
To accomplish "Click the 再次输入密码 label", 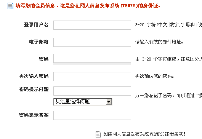I will point(34,76).
